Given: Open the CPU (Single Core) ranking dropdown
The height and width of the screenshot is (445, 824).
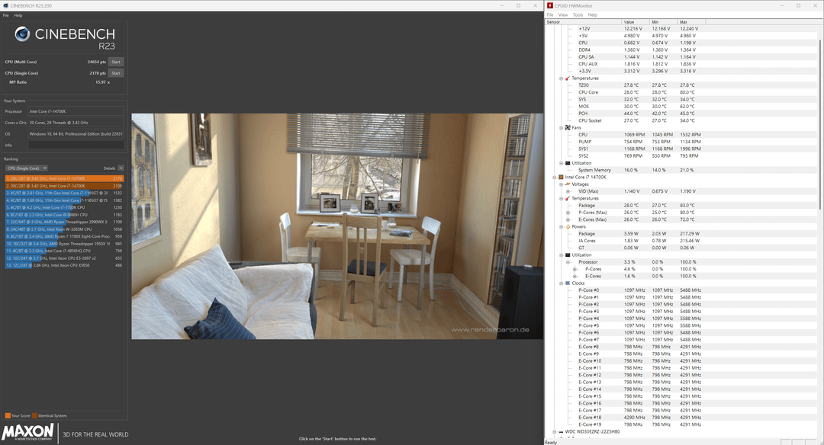Looking at the screenshot, I should 26,168.
